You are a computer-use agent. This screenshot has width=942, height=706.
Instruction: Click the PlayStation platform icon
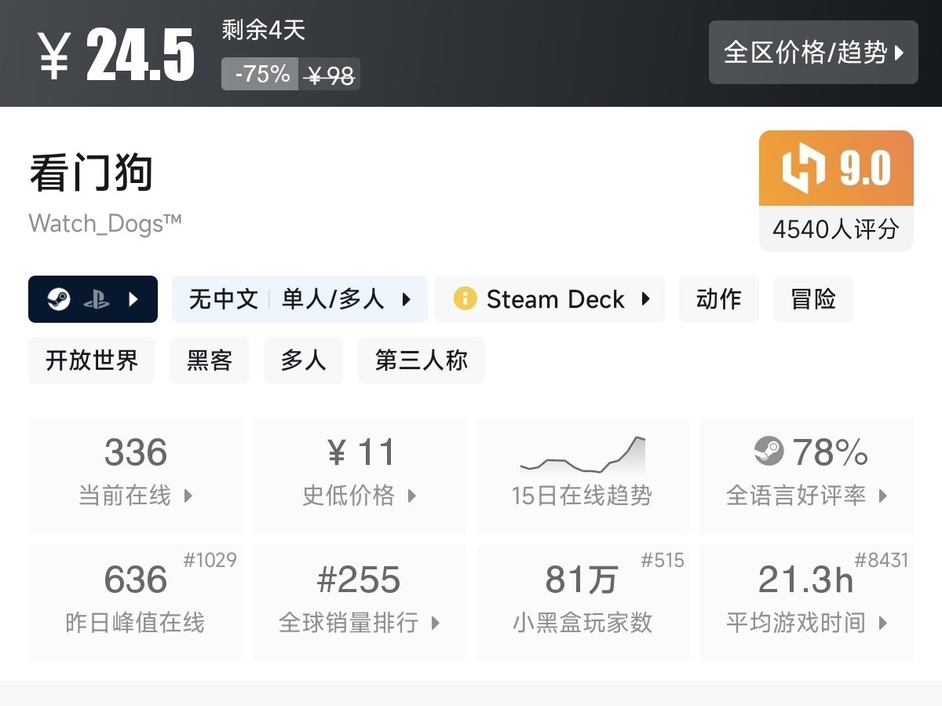[x=97, y=299]
